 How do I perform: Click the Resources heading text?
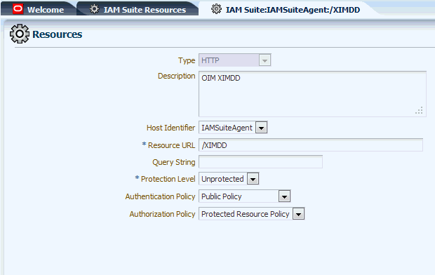(x=57, y=34)
